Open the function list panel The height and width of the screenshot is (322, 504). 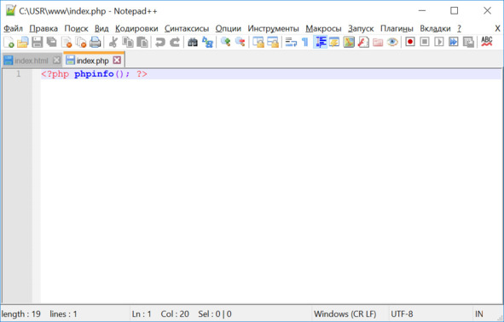tap(363, 42)
